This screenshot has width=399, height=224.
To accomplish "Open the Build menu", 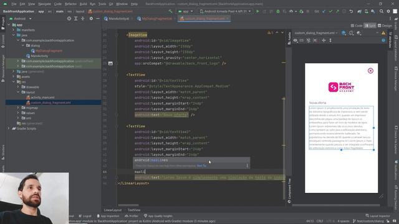I will (x=83, y=4).
